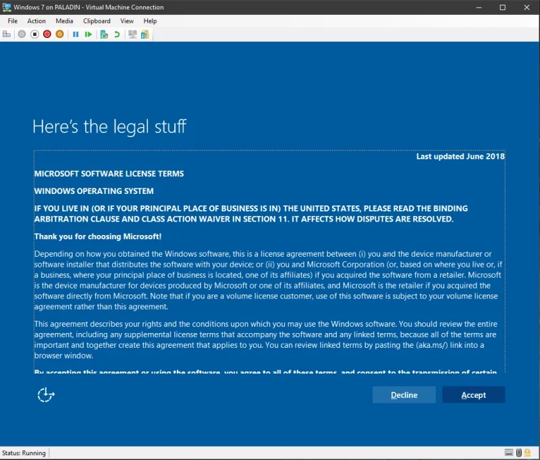Minimize the Virtual Machine Connection window
The width and height of the screenshot is (540, 460).
(479, 7)
